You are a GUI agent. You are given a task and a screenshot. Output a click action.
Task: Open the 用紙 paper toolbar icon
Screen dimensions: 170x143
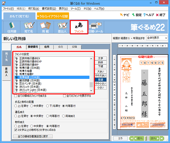point(45,27)
